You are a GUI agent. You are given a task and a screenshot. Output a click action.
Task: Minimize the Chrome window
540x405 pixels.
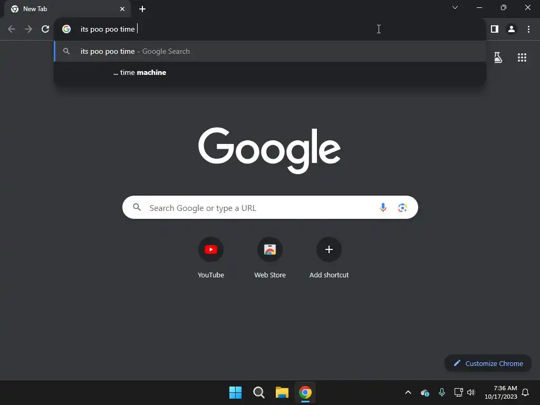pos(479,7)
